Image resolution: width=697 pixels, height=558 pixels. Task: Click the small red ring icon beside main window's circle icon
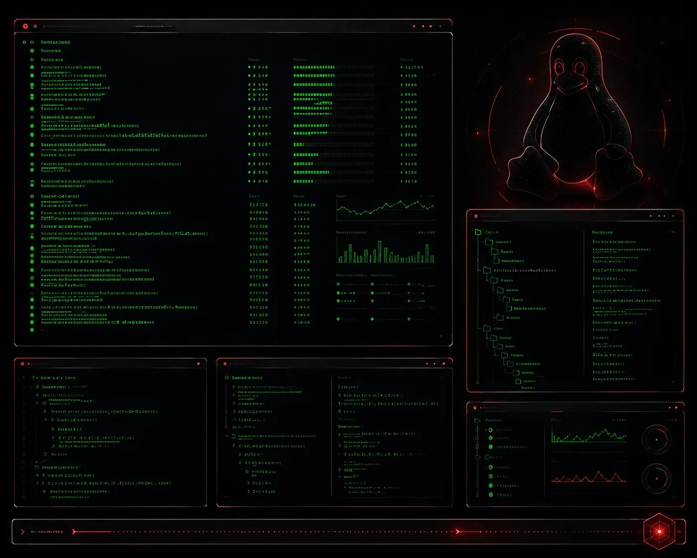[35, 26]
